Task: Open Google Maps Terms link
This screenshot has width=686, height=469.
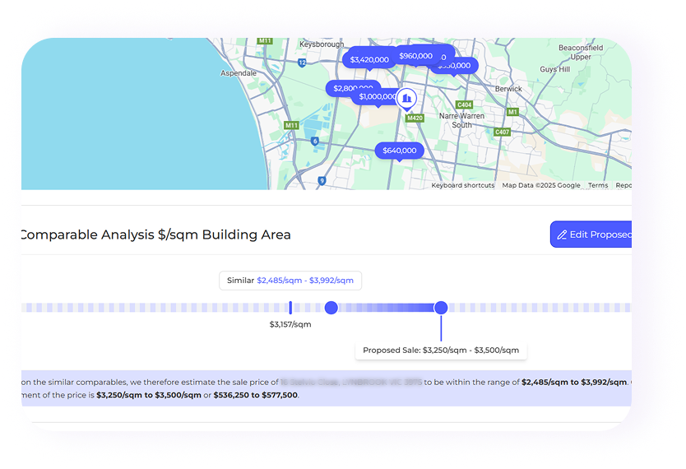Action: (598, 185)
